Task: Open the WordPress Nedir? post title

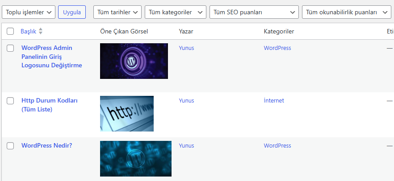Action: point(47,146)
